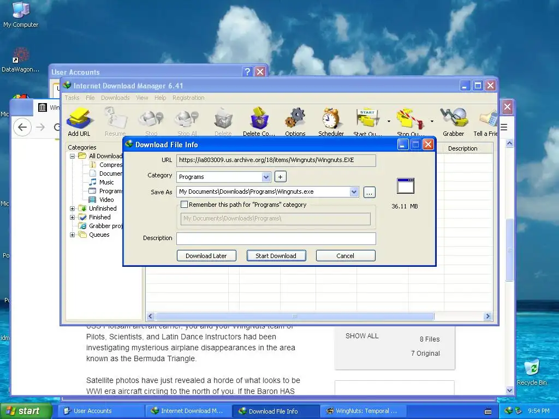Switch to User Accounts taskbar button

[102, 411]
